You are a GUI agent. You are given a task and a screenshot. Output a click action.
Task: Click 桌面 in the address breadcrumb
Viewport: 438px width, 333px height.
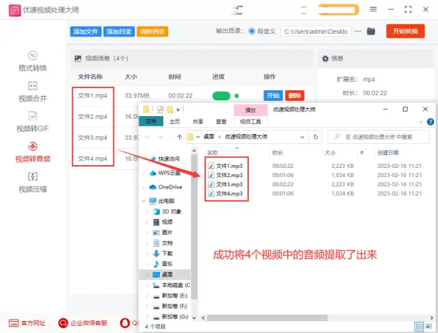click(208, 137)
